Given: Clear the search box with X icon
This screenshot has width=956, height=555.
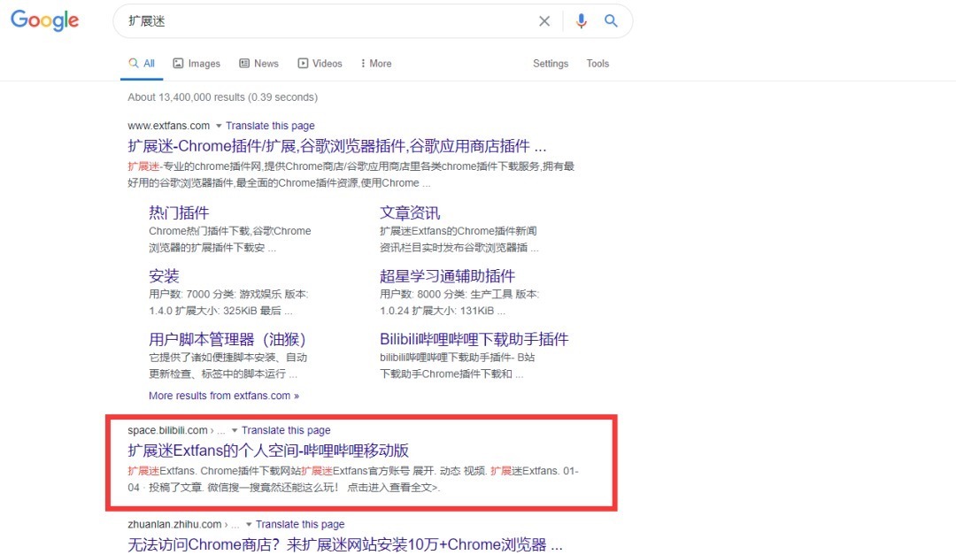Looking at the screenshot, I should point(544,21).
